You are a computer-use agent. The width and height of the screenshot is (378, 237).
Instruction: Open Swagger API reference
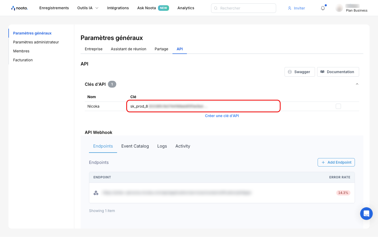pos(300,72)
